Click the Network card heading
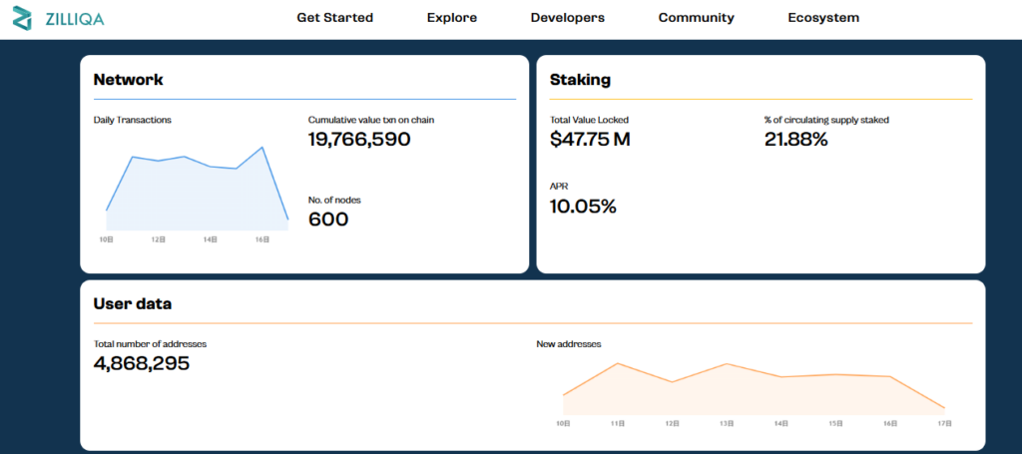Viewport: 1022px width, 454px height. click(x=128, y=80)
